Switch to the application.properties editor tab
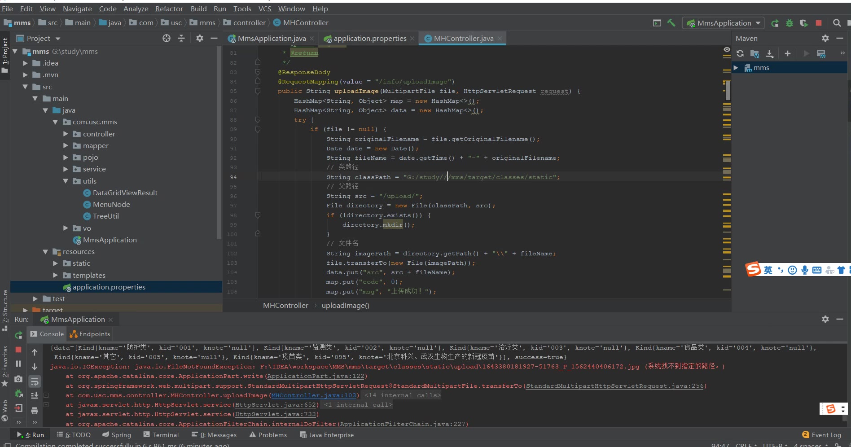Viewport: 851px width, 447px height. click(369, 39)
